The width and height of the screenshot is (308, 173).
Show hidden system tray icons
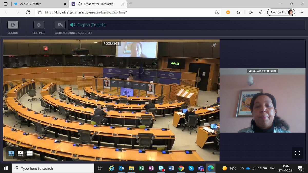[242, 168]
